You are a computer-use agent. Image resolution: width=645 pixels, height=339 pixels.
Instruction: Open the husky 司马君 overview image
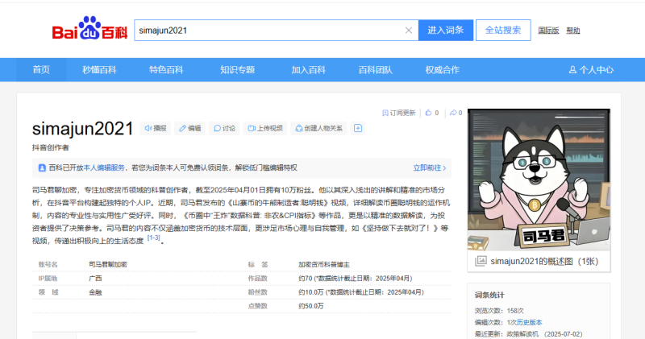tap(539, 180)
